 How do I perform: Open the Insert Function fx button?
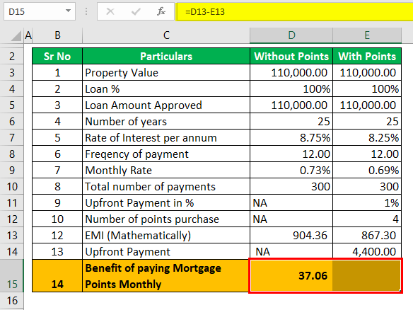coord(161,11)
